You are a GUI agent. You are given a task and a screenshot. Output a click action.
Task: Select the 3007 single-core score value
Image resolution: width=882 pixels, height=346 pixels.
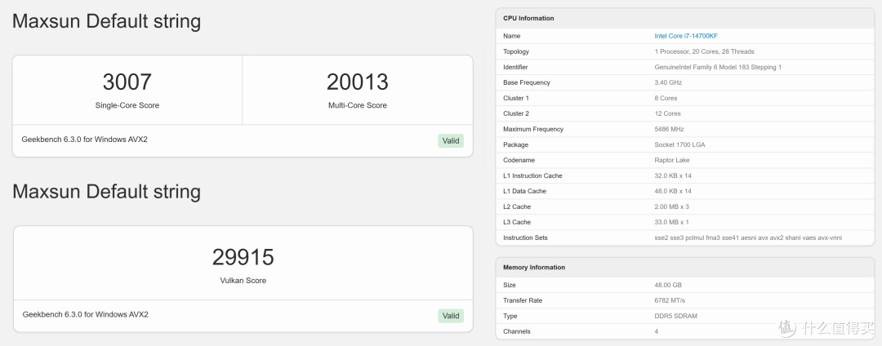[127, 82]
